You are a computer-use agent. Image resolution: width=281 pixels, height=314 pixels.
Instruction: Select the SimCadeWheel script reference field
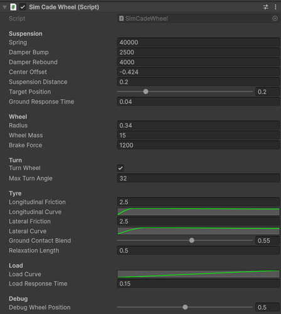tap(198, 18)
